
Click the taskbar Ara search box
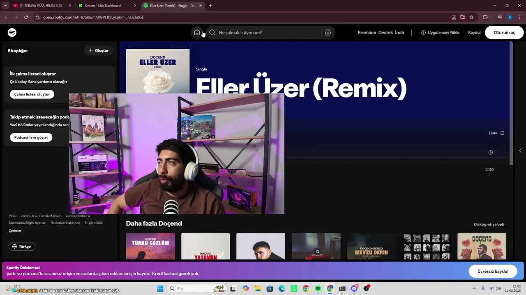(197, 288)
